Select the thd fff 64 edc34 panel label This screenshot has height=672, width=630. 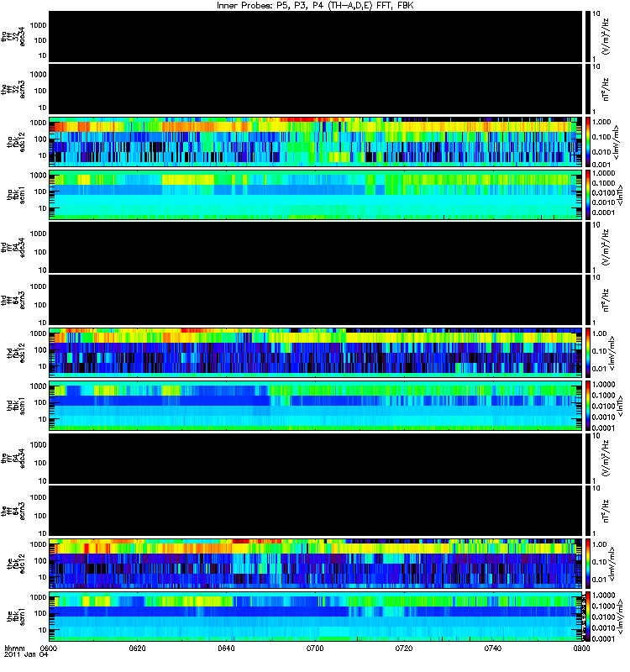[13, 248]
